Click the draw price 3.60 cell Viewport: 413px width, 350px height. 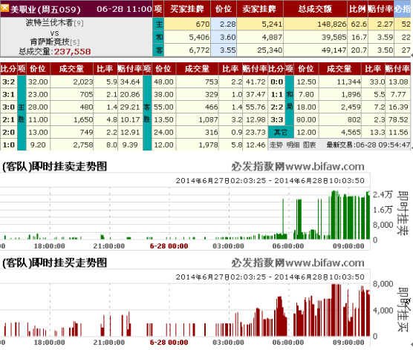(x=224, y=37)
